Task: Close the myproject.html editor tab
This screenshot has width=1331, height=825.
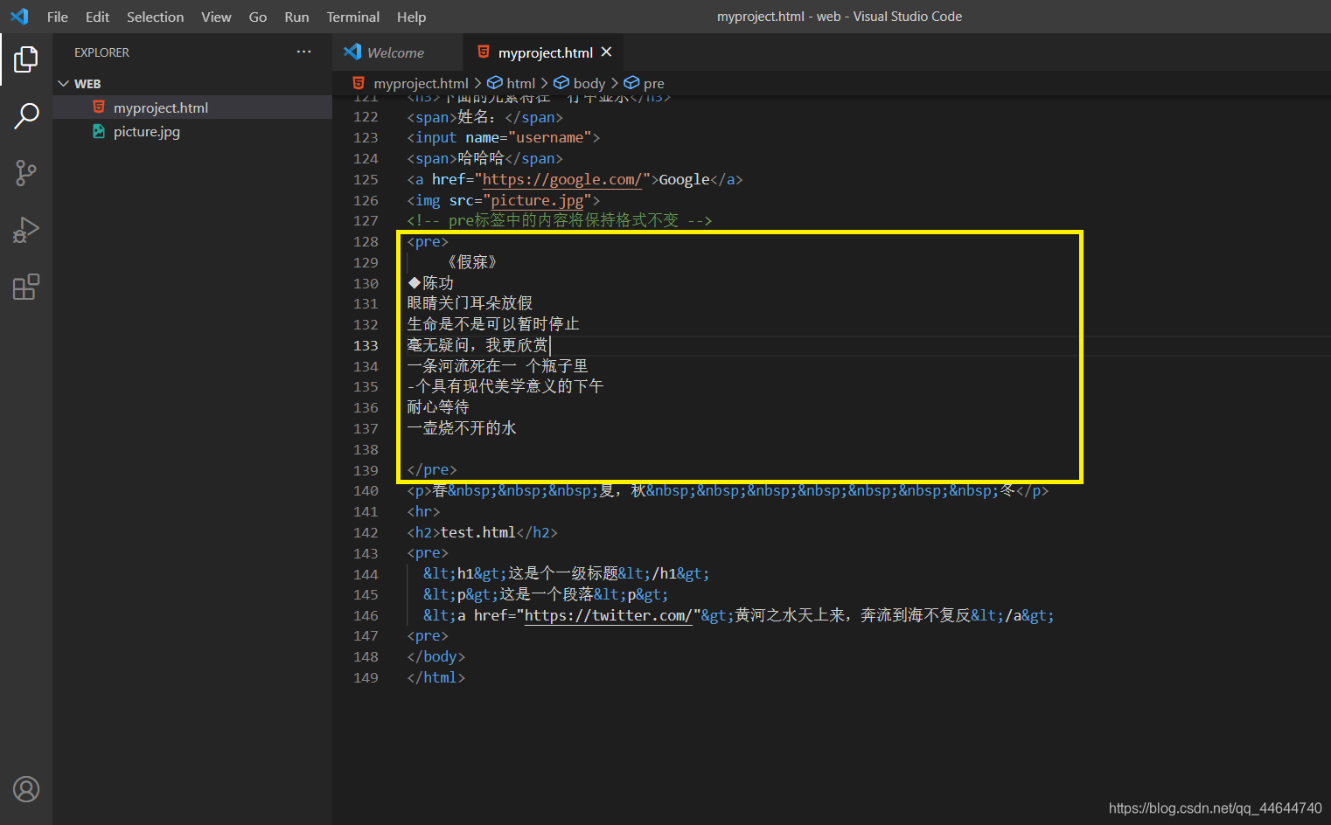Action: [x=607, y=52]
